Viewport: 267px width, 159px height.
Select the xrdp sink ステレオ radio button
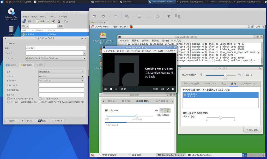(x=185, y=95)
